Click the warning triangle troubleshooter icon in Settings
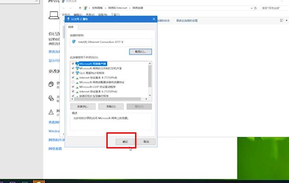 tap(51, 112)
